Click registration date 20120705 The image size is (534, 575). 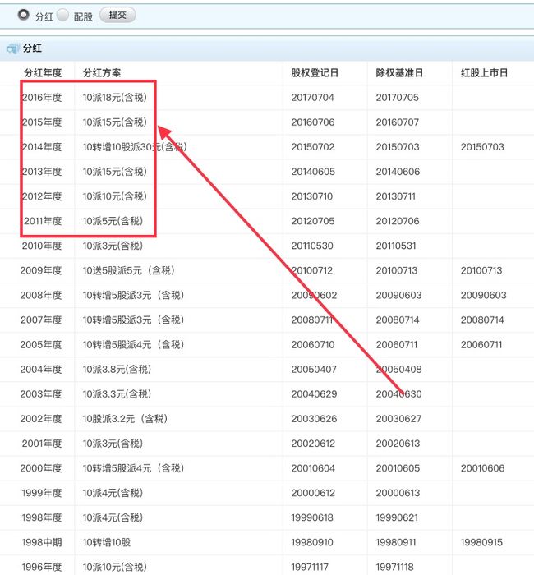tap(313, 221)
